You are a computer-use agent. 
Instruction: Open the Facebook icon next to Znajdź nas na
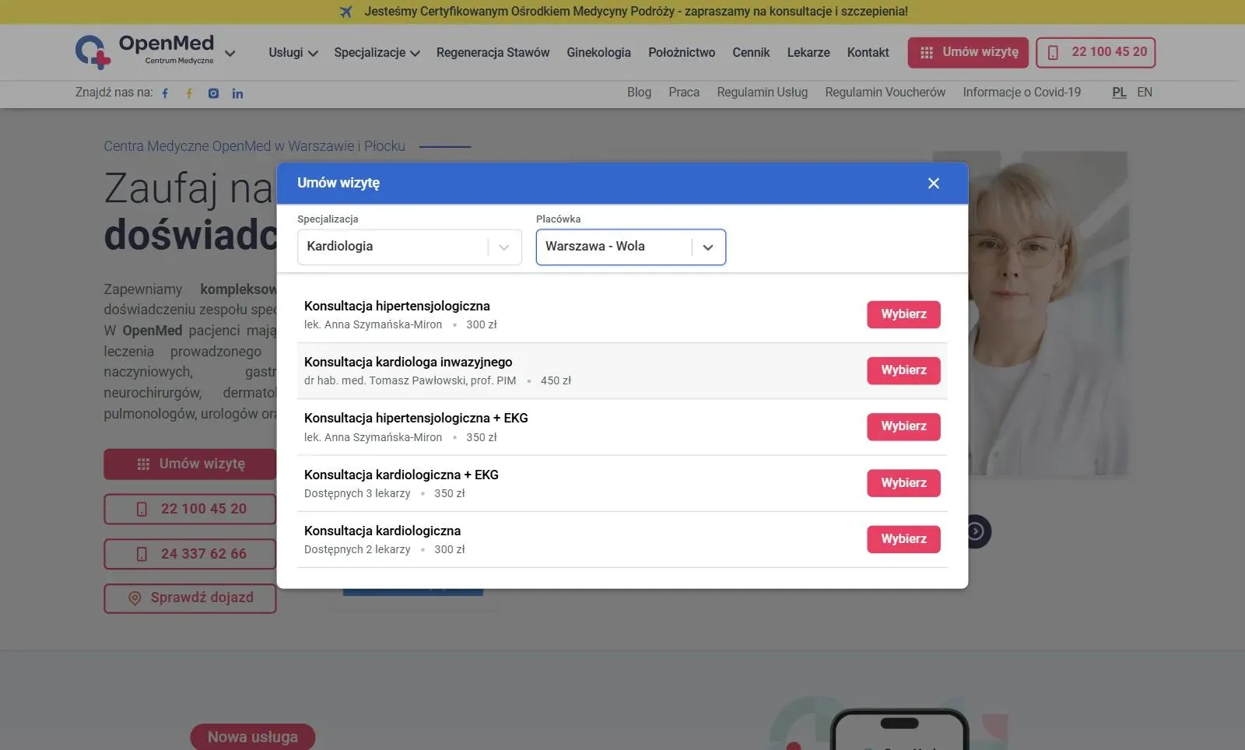click(x=165, y=93)
